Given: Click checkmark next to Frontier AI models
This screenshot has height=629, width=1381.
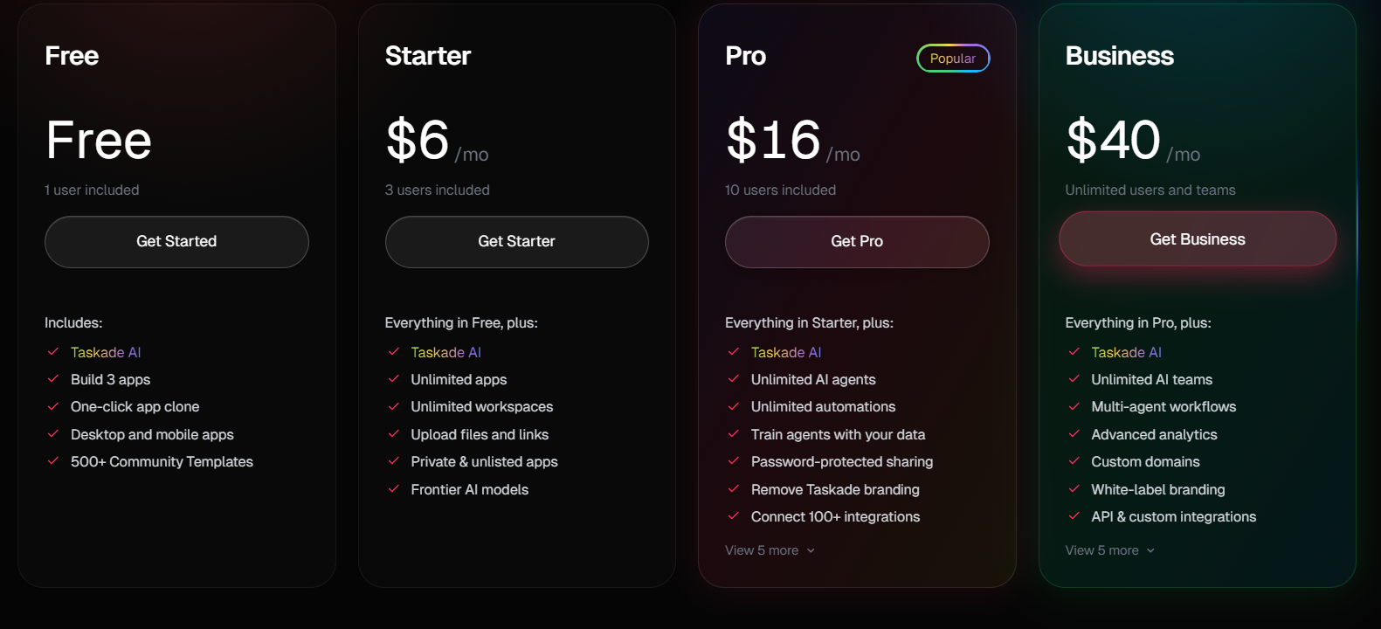Looking at the screenshot, I should [394, 489].
